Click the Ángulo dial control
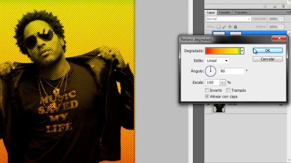This screenshot has width=291, height=163. point(211,71)
